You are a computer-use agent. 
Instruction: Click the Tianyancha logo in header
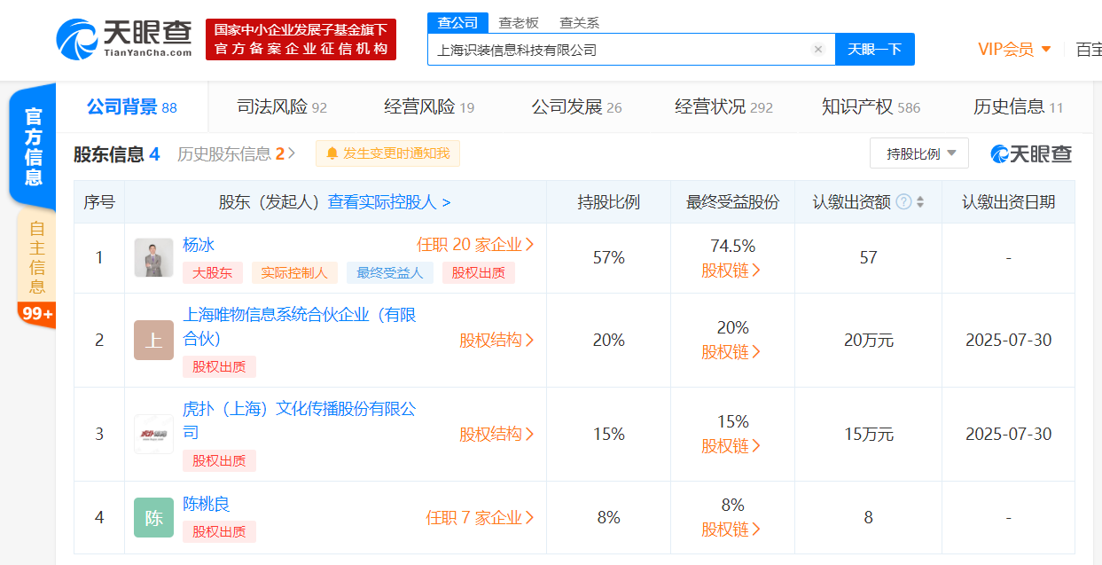point(124,38)
